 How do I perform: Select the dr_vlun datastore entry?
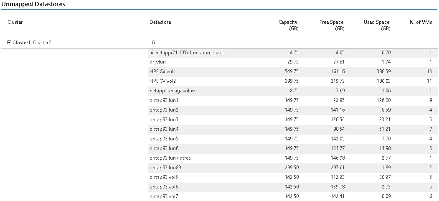[158, 62]
